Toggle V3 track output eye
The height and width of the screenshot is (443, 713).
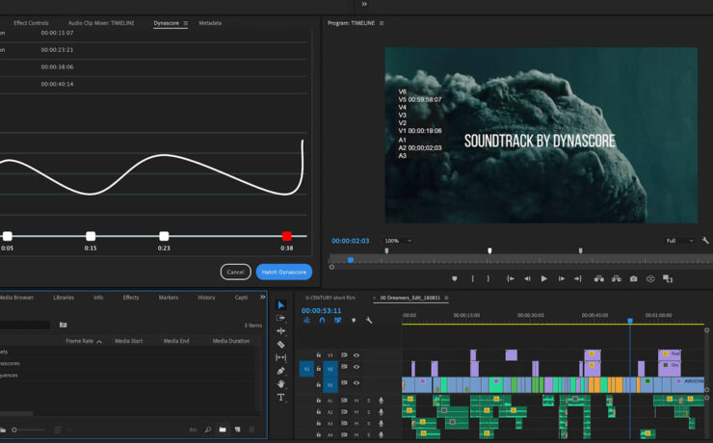pyautogui.click(x=356, y=355)
